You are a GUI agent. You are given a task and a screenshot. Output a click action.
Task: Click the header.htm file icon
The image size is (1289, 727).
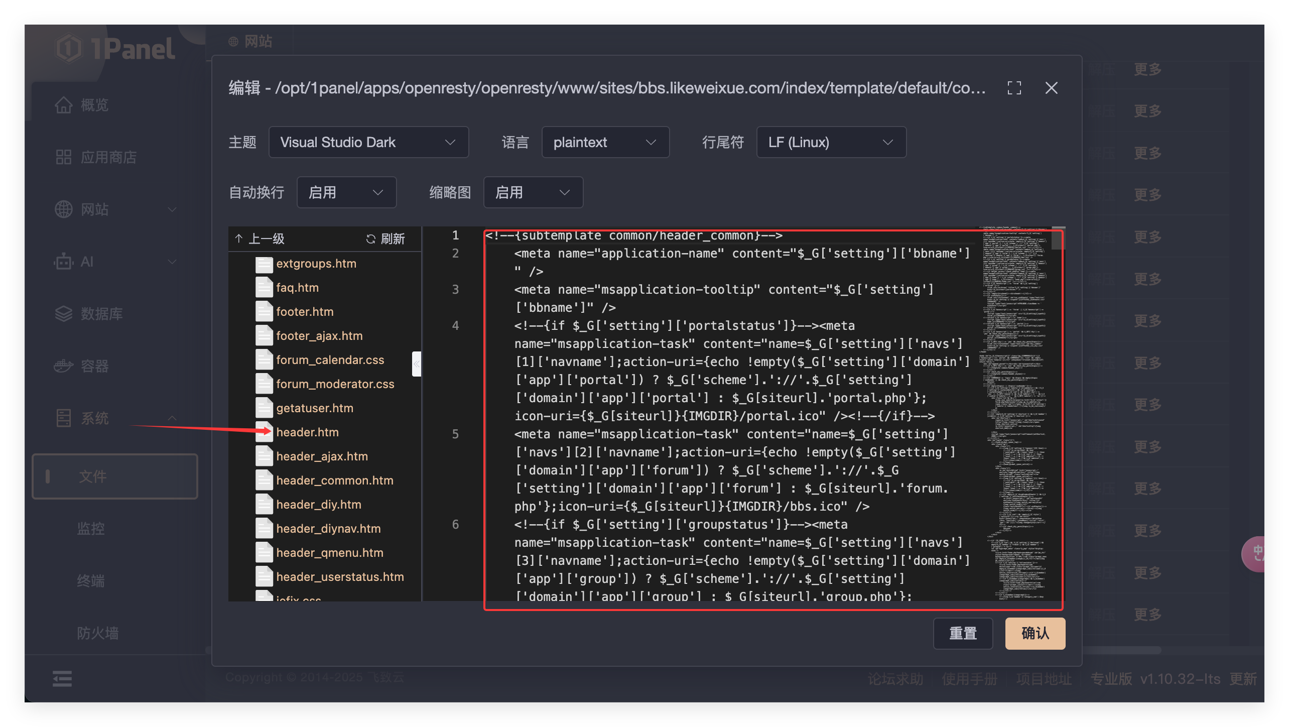click(264, 432)
